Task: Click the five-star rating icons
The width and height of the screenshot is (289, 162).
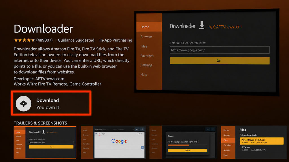Action: (x=24, y=40)
